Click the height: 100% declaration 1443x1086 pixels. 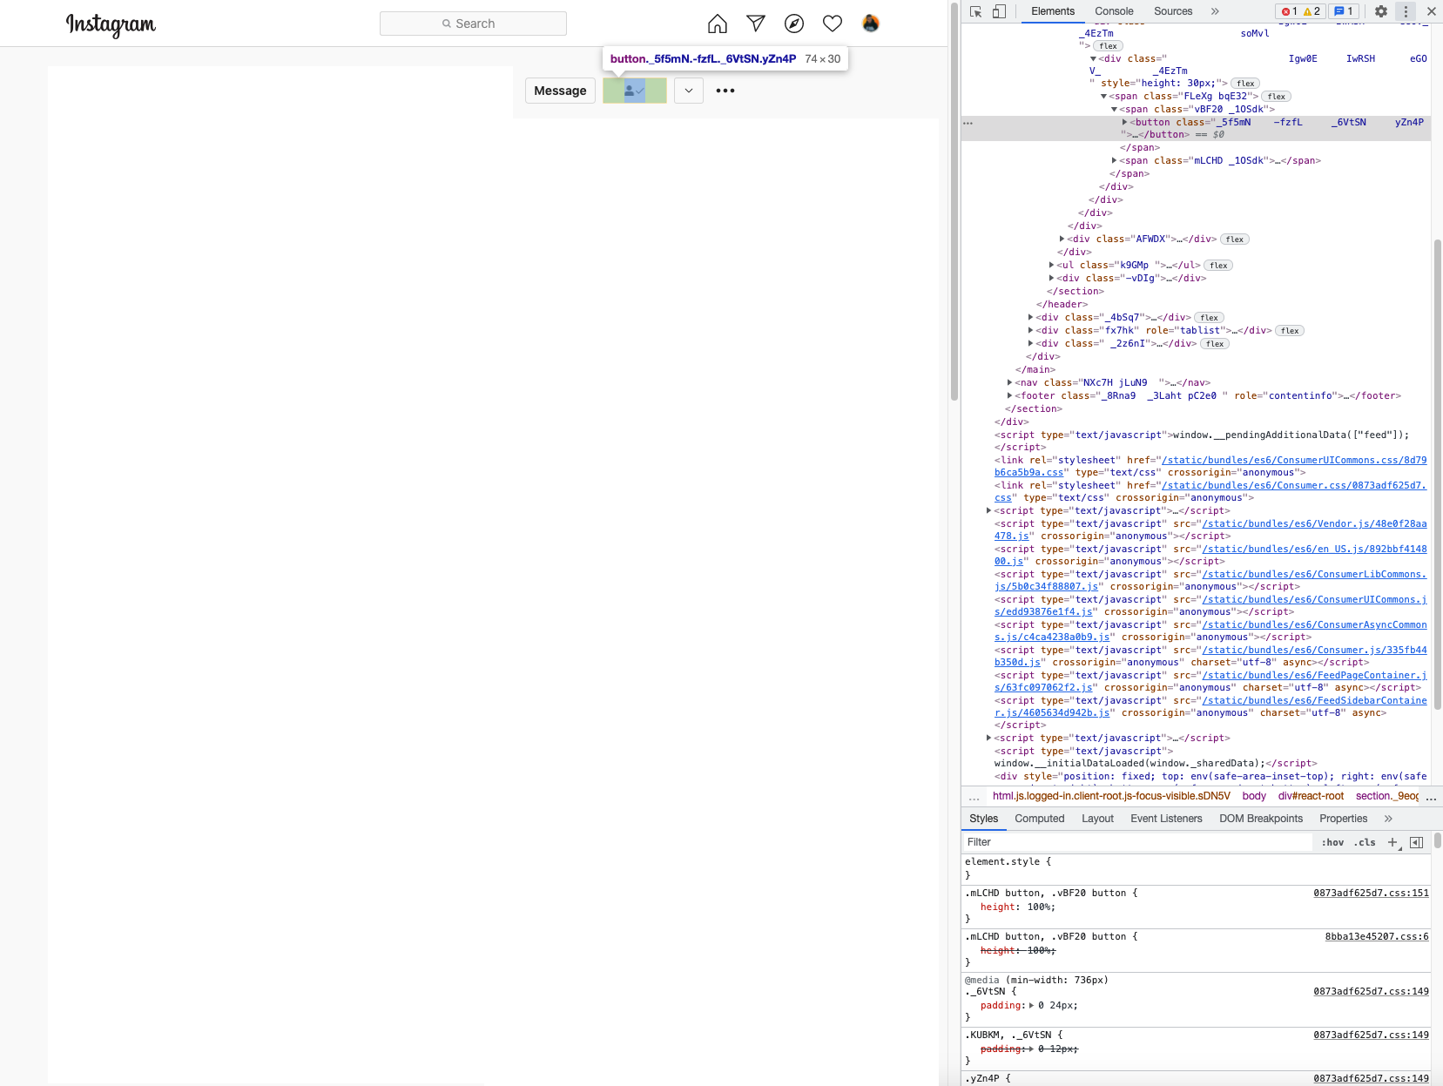click(x=1017, y=907)
